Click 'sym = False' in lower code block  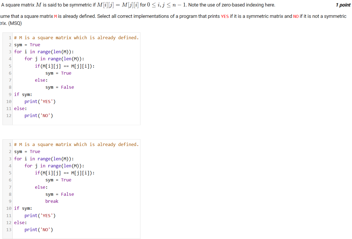click(x=60, y=194)
